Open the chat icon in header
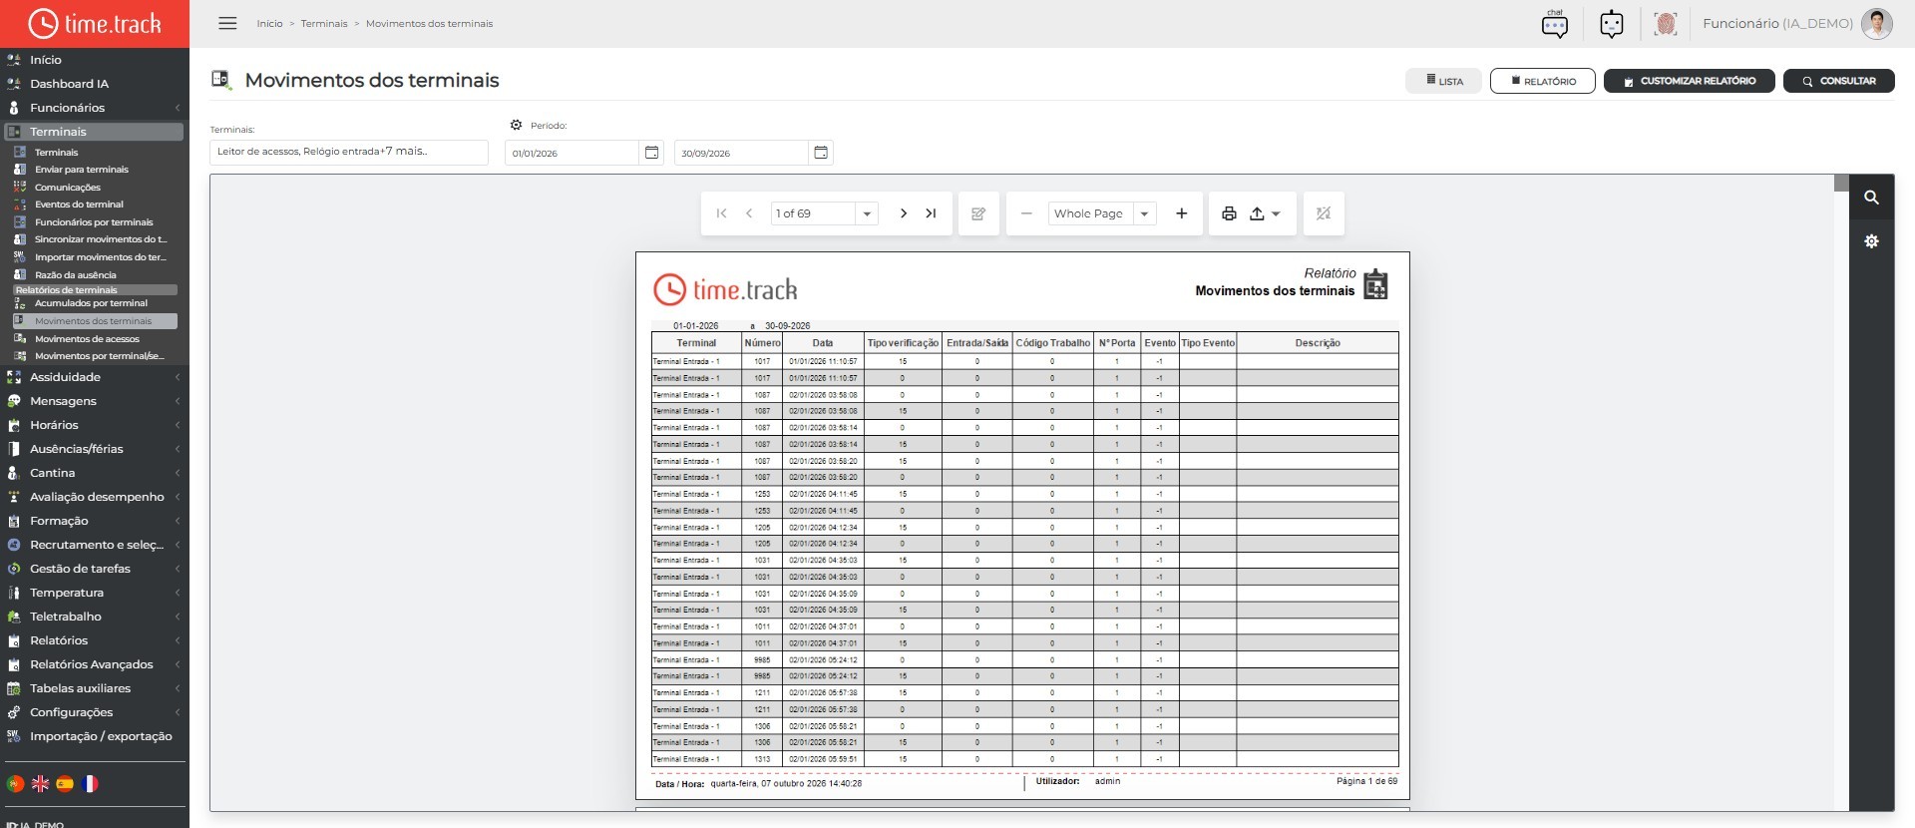Image resolution: width=1915 pixels, height=828 pixels. [x=1554, y=24]
